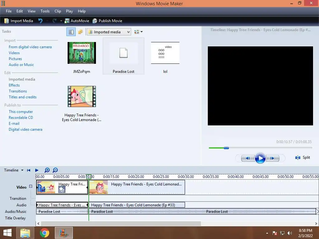Click the Audio or Music link
The height and width of the screenshot is (239, 319).
coord(21,65)
